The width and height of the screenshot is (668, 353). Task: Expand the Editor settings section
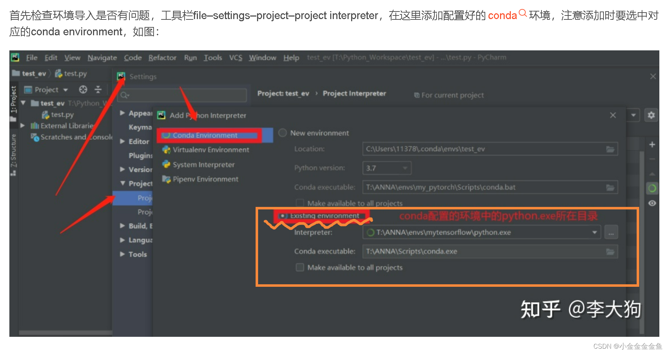point(123,141)
